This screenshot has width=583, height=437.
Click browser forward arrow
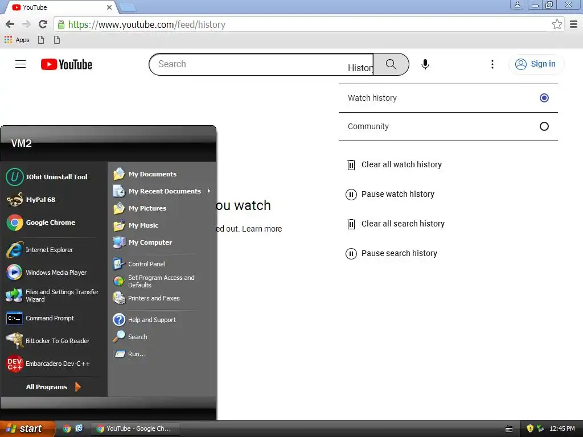click(26, 24)
